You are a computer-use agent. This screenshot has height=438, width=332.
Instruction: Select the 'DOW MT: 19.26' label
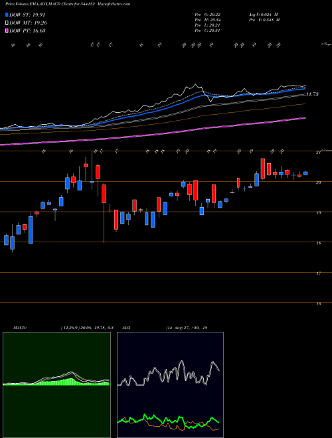[28, 23]
